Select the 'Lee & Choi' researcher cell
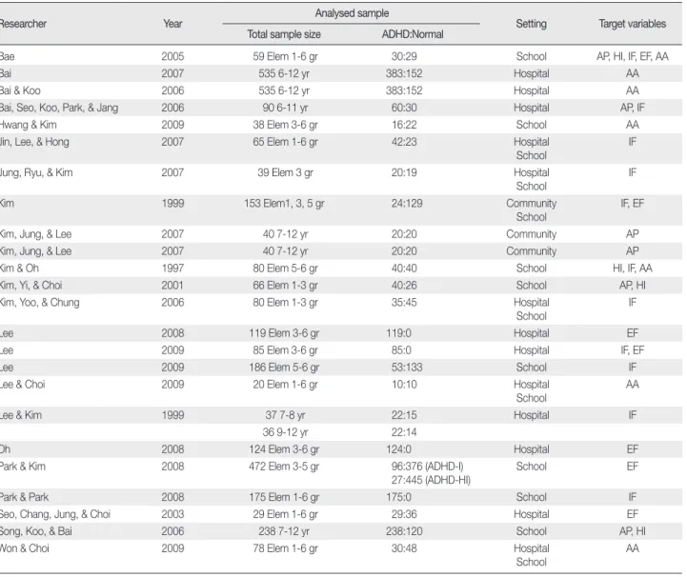Viewport: 687px width, 577px height. (22, 385)
